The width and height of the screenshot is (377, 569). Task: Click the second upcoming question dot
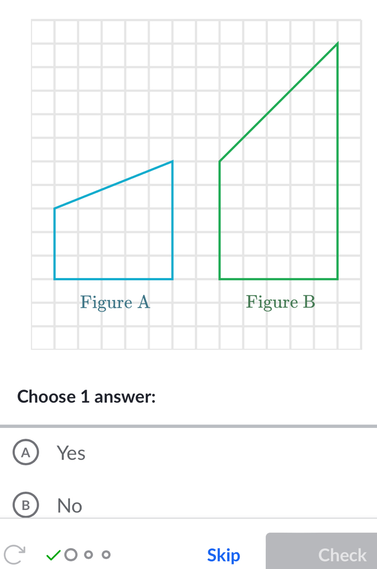[x=88, y=554]
